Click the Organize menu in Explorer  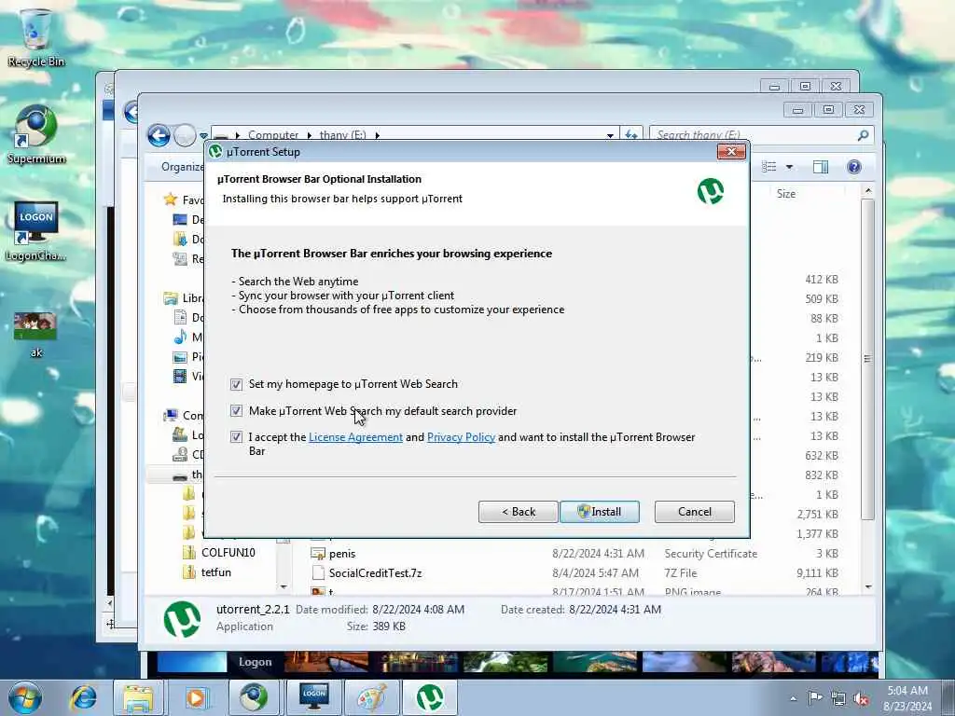click(x=182, y=167)
